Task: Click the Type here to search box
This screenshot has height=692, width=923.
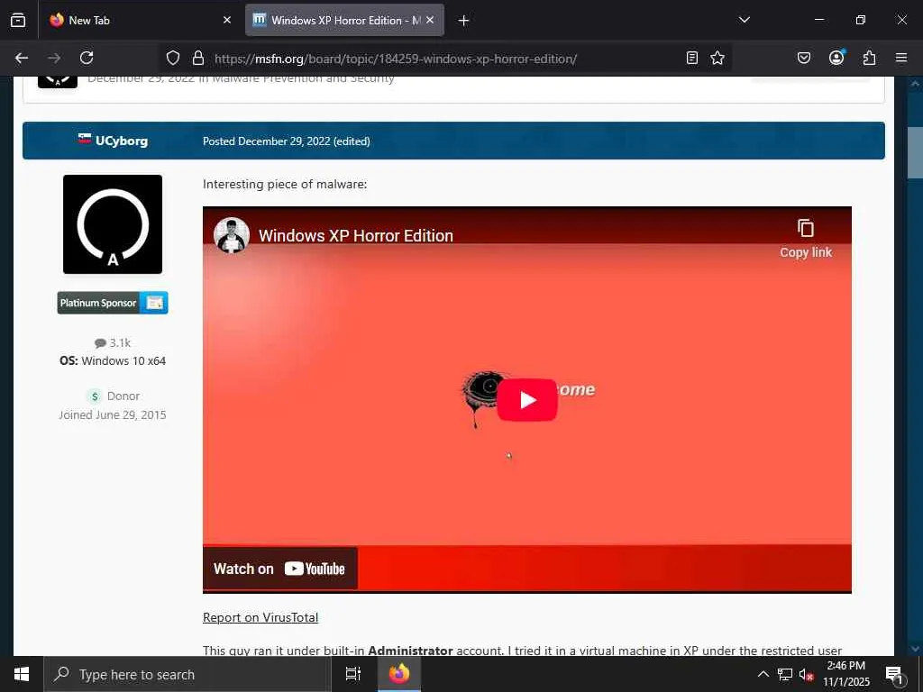Action: (187, 674)
